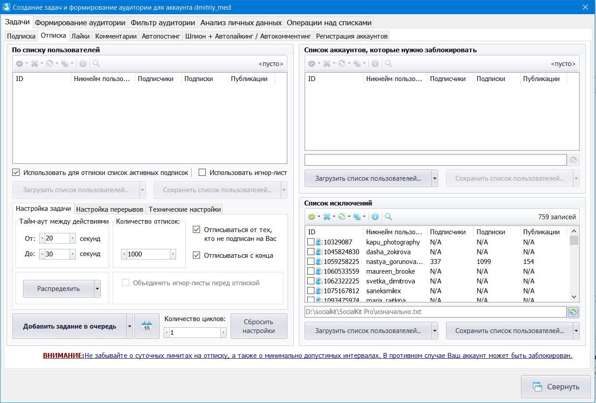596x403 pixels.
Task: Click the exclusions list file path field
Action: pos(435,312)
